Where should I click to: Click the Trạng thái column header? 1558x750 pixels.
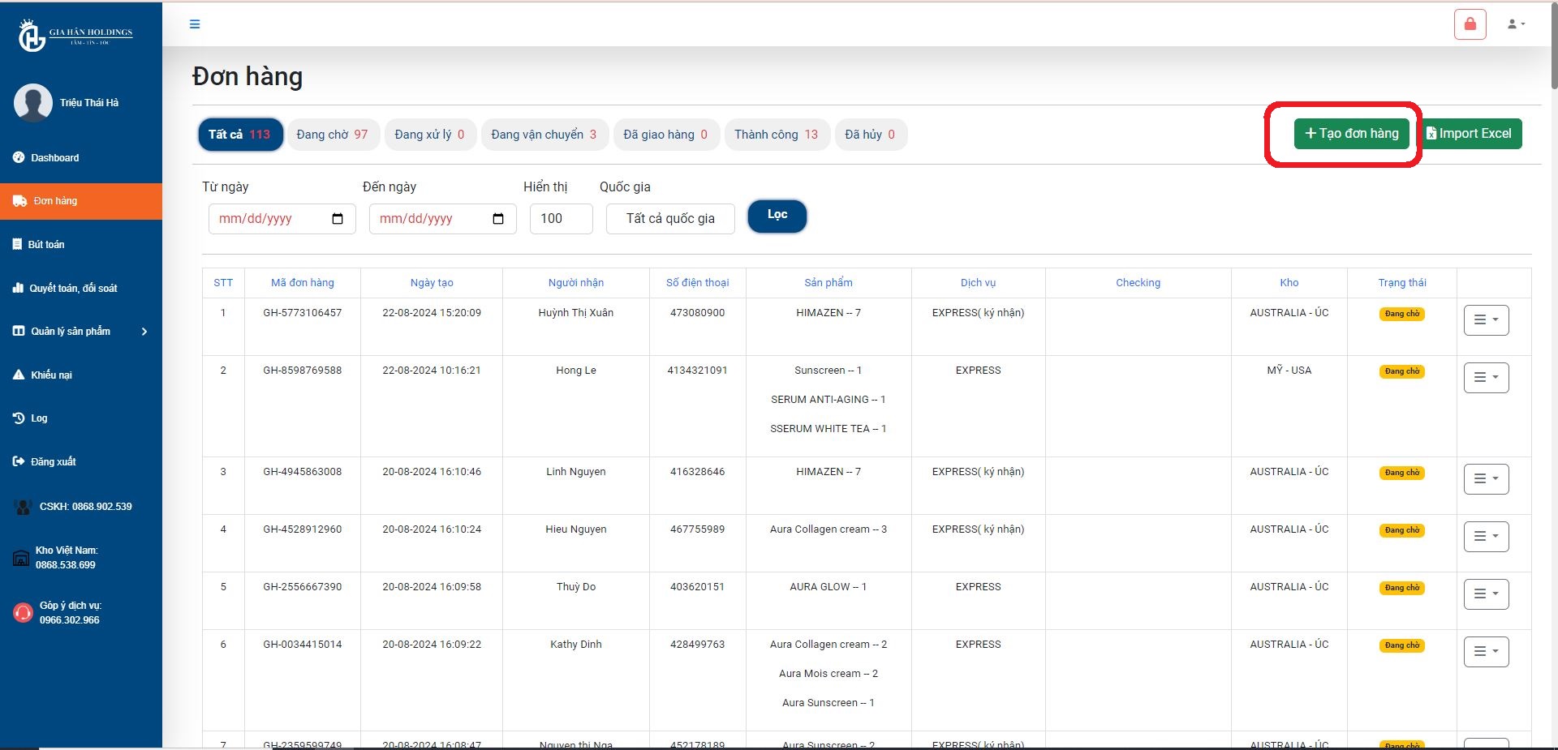pos(1401,283)
